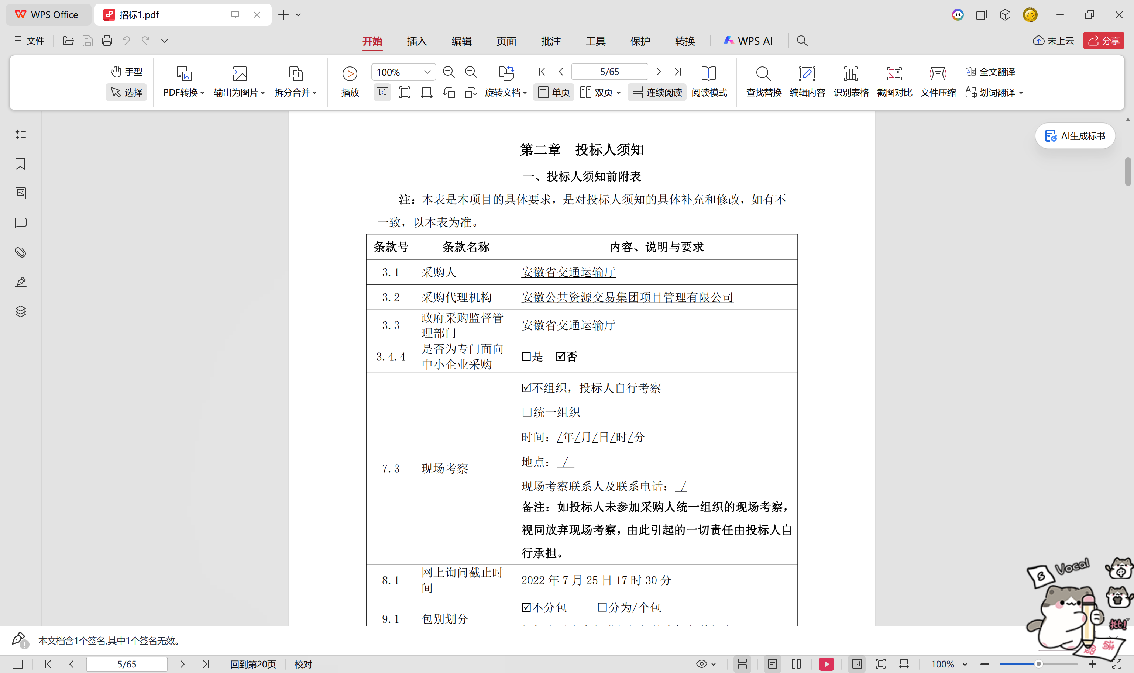Switch to the 页面 tab

point(506,41)
